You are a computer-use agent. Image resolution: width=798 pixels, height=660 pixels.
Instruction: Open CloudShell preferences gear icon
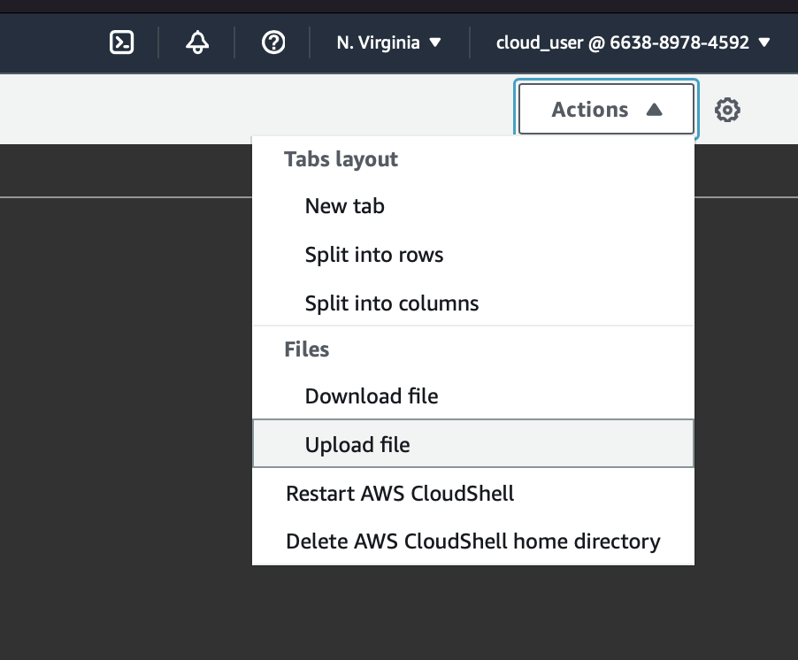(727, 111)
